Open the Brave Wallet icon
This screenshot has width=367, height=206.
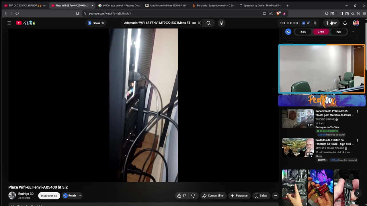pyautogui.click(x=347, y=13)
